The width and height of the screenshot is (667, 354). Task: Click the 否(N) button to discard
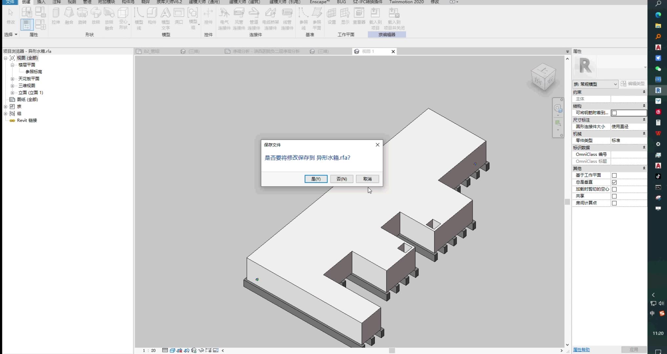click(x=341, y=178)
